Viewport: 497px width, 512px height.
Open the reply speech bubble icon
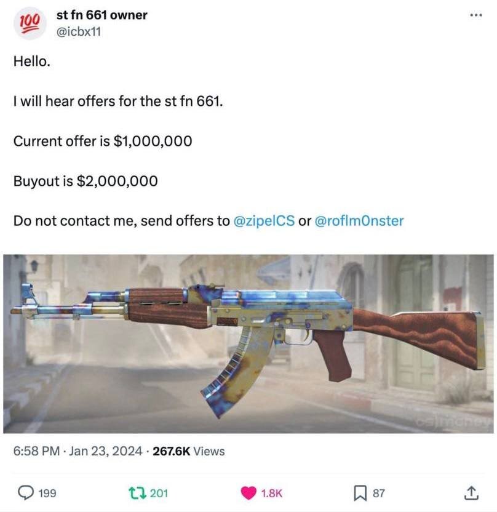[25, 493]
